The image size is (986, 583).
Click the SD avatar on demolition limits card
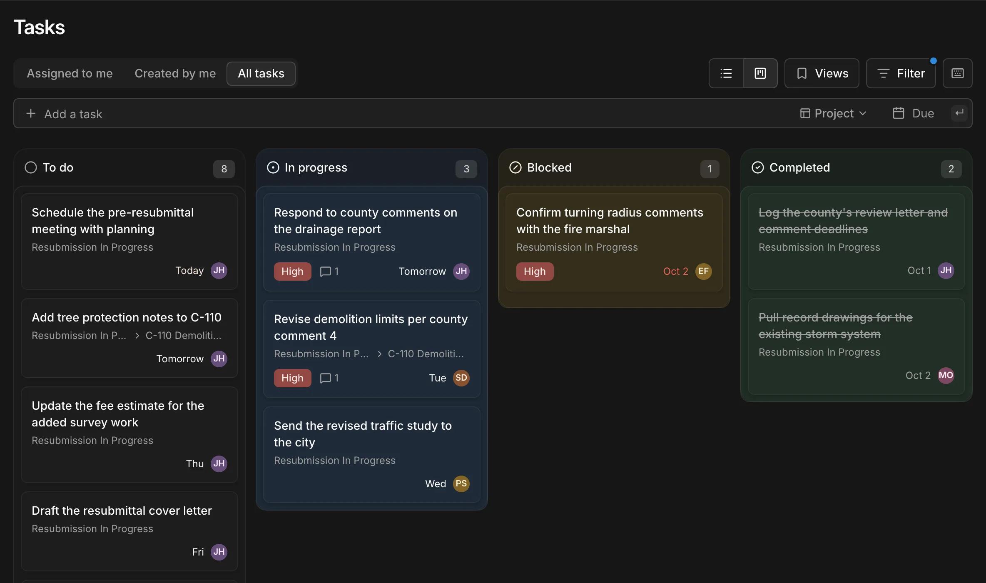pyautogui.click(x=461, y=378)
